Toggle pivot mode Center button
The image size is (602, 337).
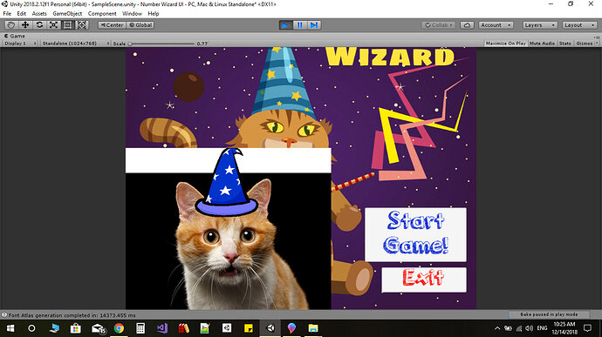(x=112, y=25)
